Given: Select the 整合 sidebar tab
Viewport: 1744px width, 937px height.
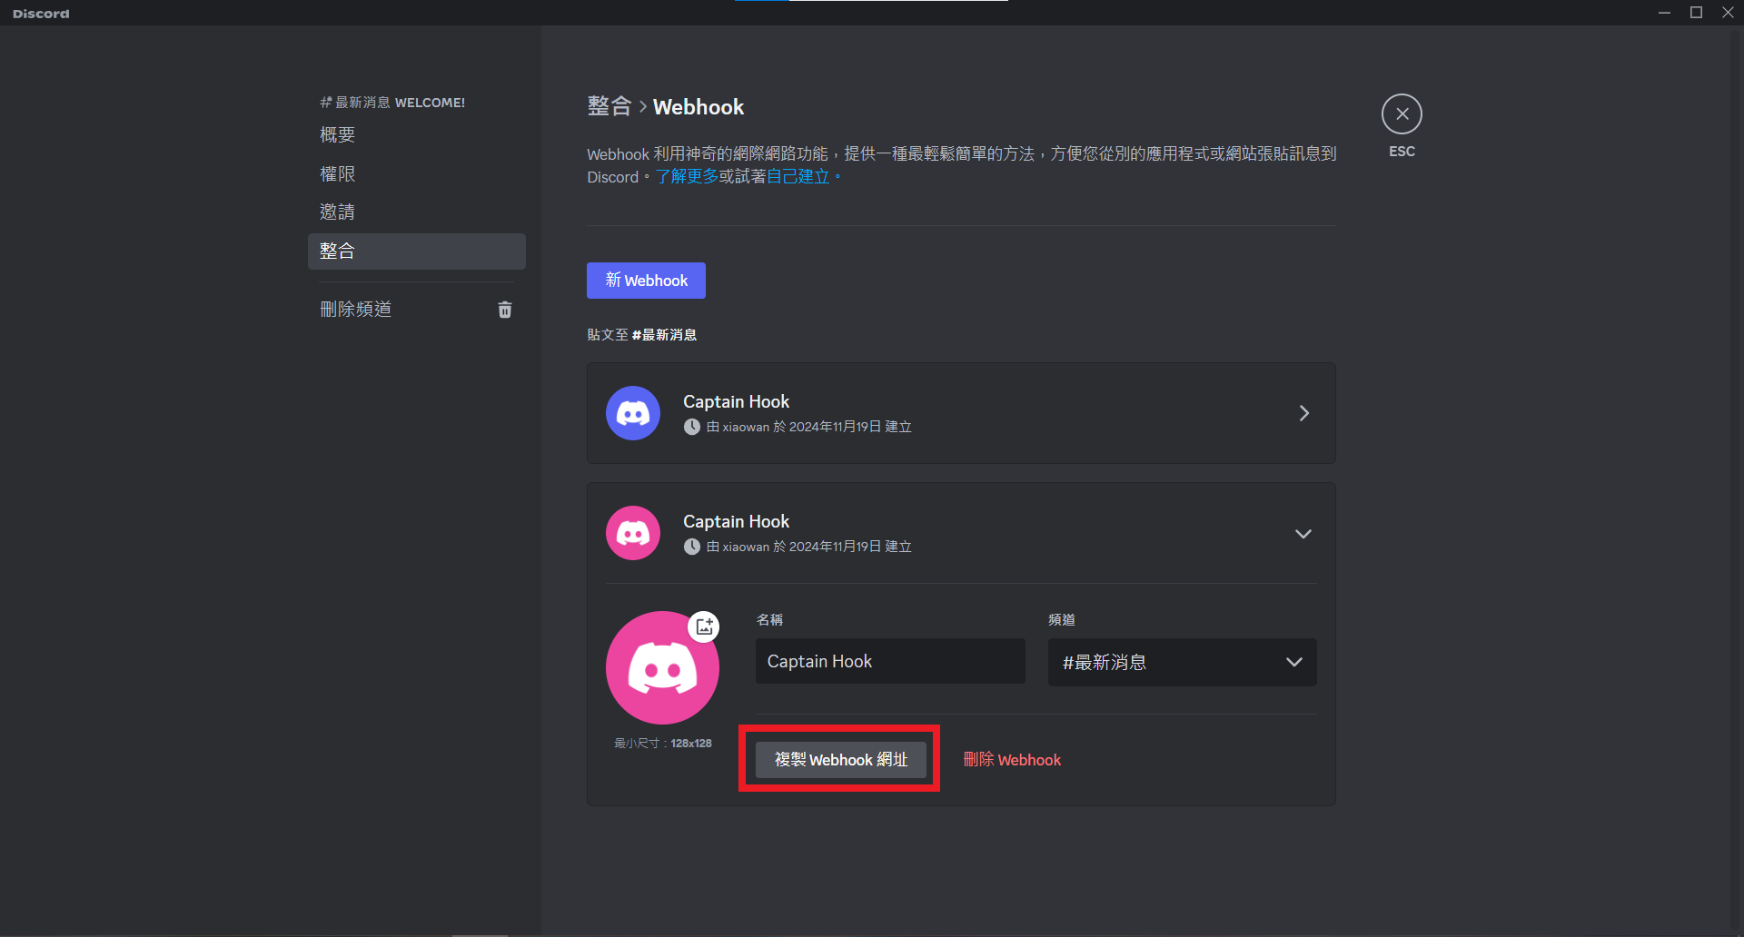Looking at the screenshot, I should (x=416, y=252).
